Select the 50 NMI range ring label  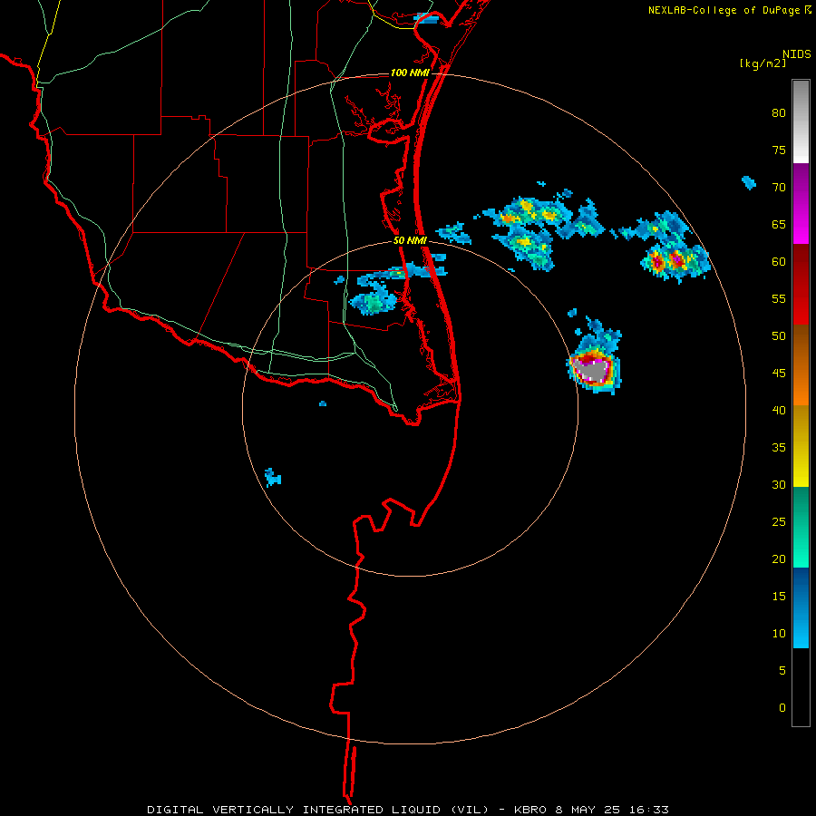coord(410,240)
